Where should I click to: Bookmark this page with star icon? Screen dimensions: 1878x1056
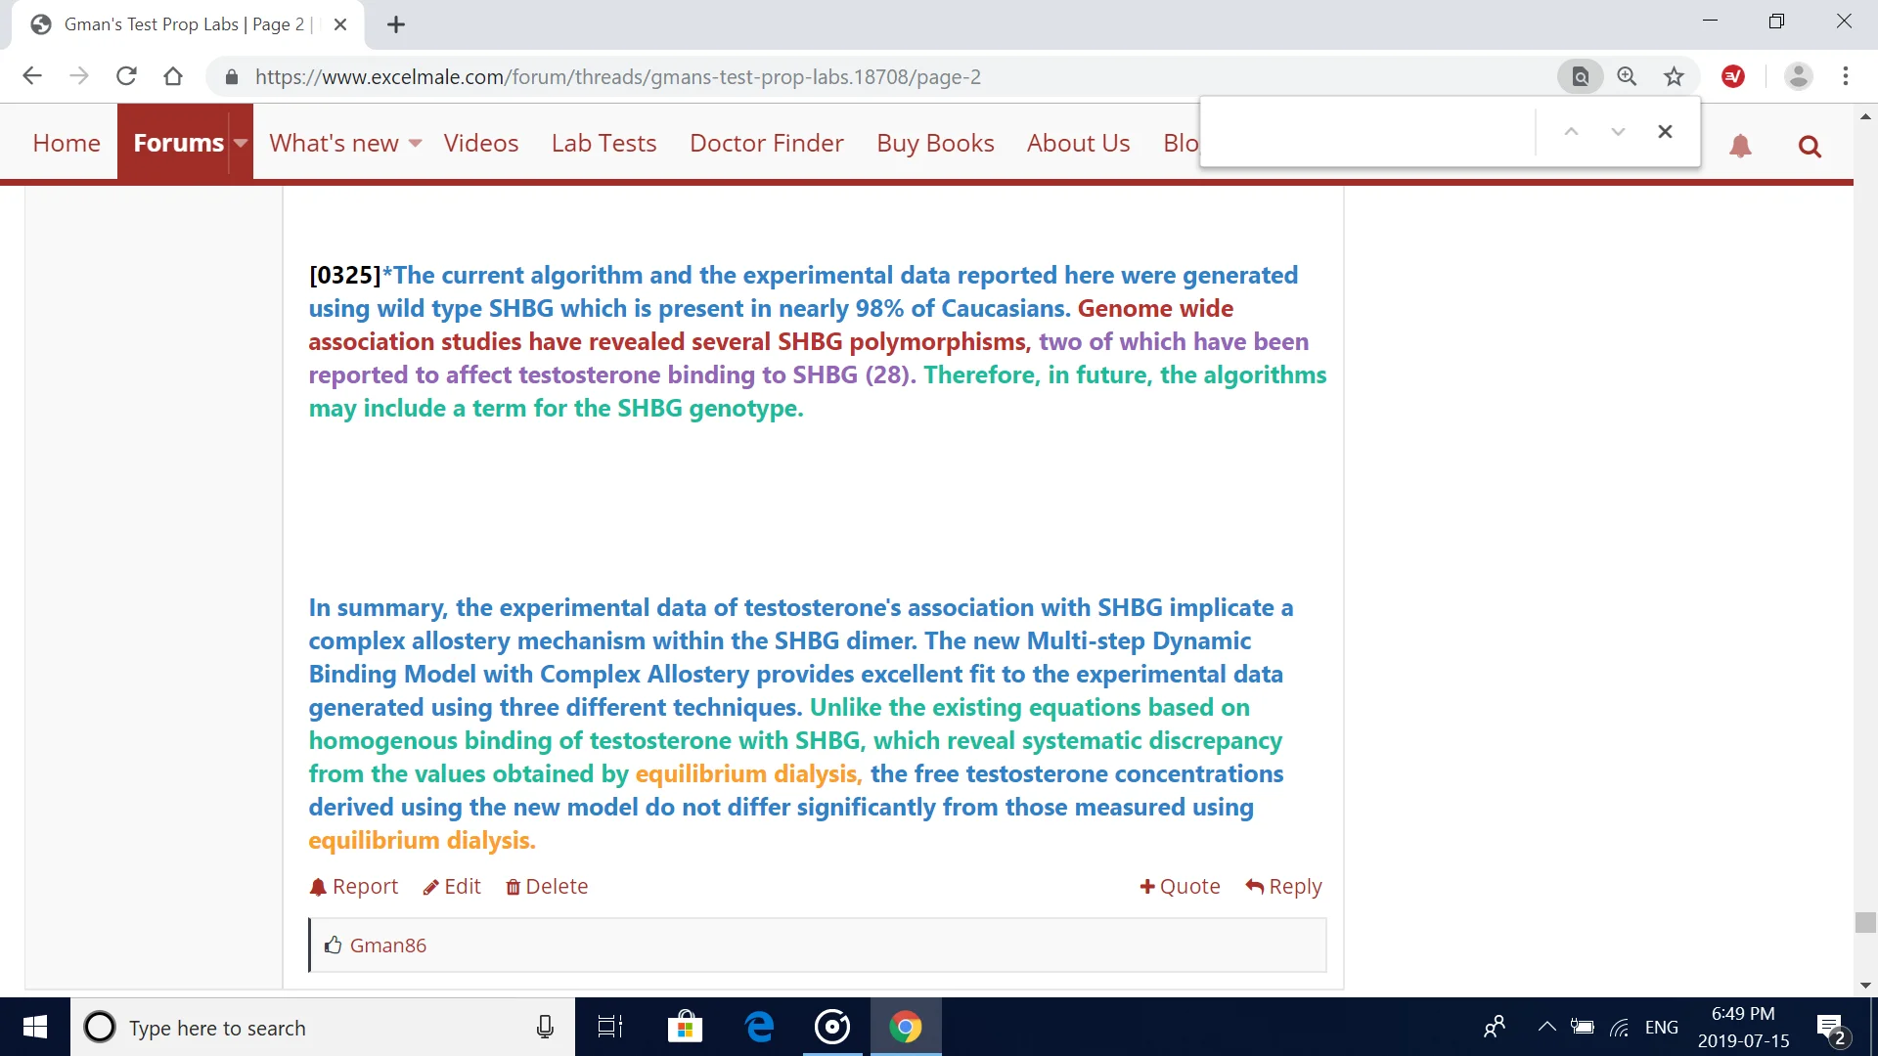coord(1674,76)
